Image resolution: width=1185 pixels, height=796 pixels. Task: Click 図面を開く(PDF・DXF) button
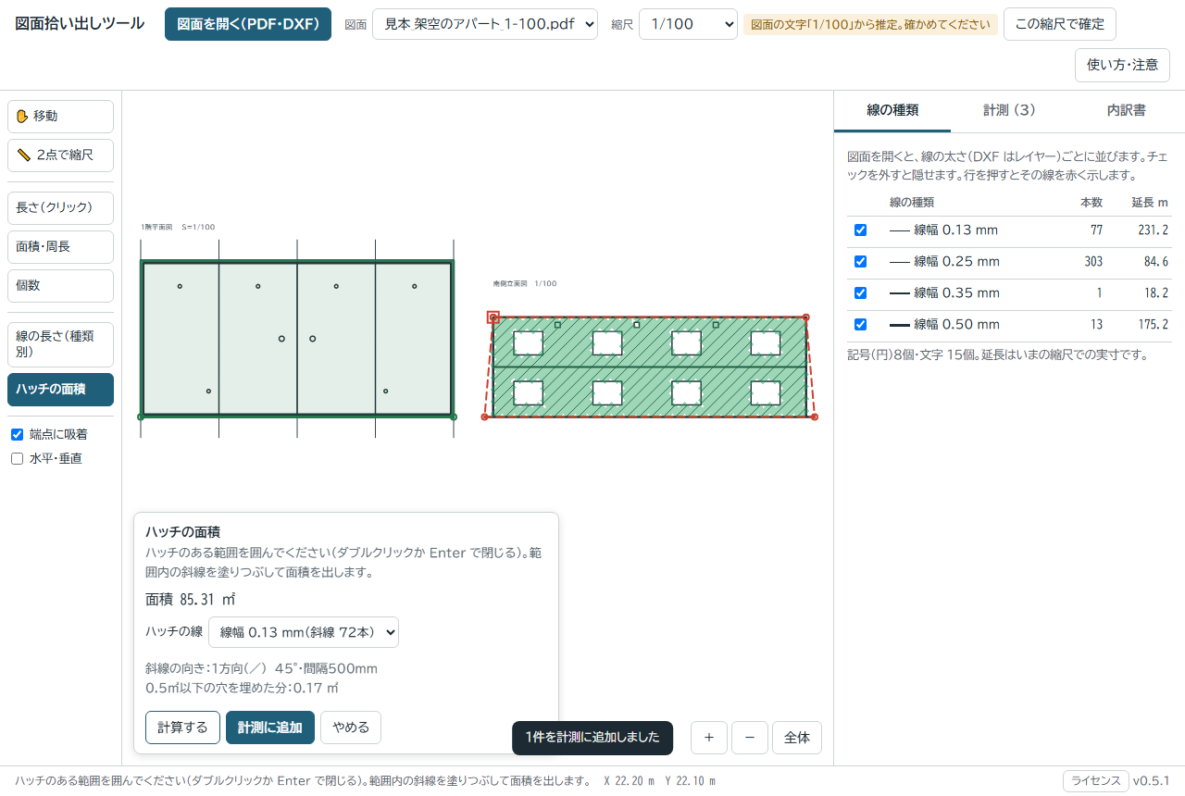coord(248,24)
